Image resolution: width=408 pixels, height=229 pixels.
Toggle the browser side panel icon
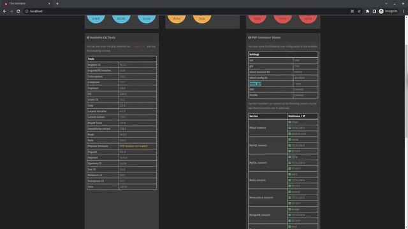pyautogui.click(x=374, y=11)
